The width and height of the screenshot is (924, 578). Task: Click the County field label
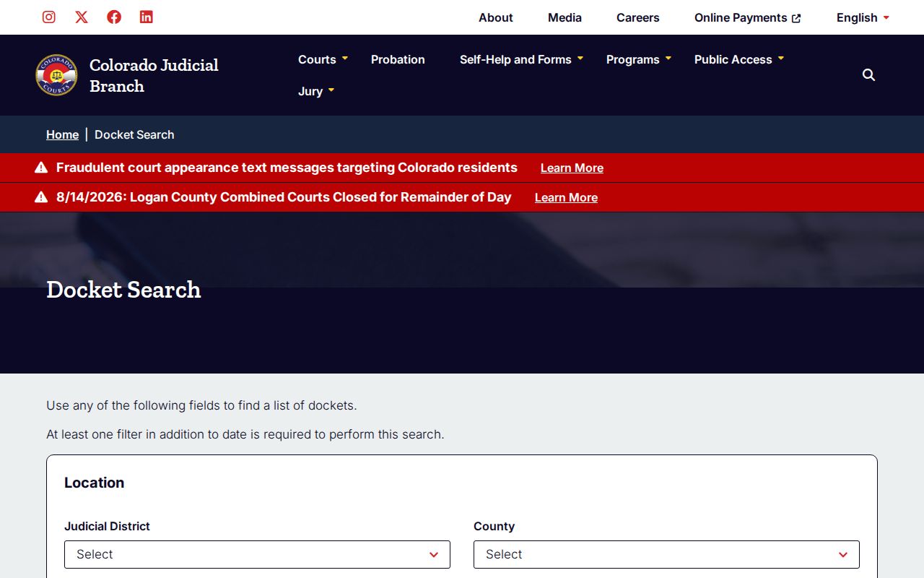(x=494, y=526)
